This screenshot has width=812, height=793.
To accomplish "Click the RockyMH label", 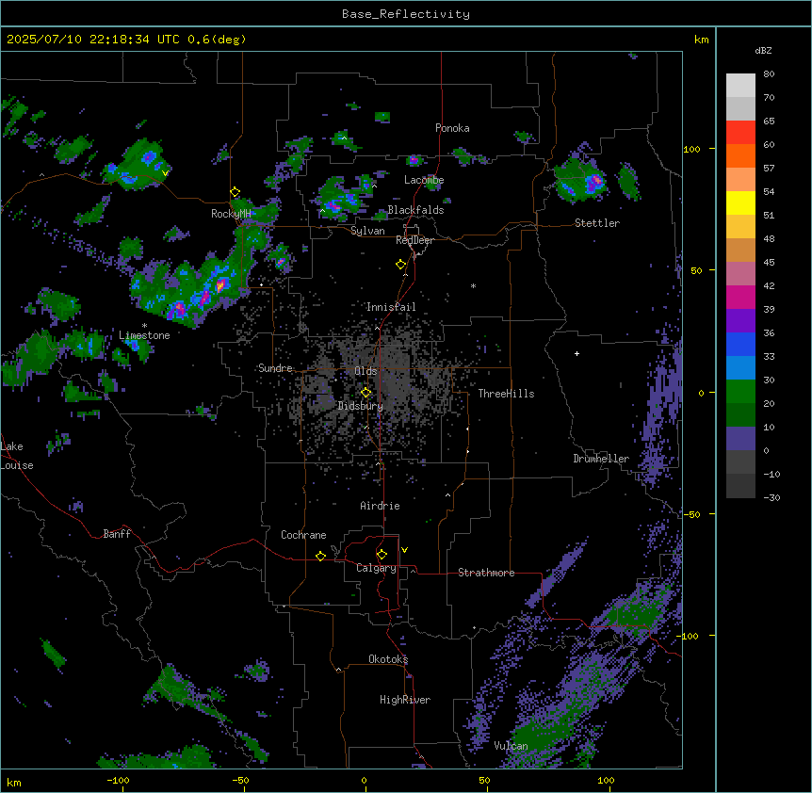I will tap(231, 214).
